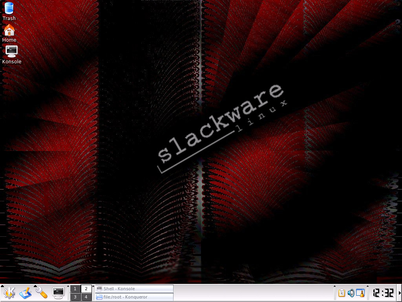Viewport: 402px width, 302px height.
Task: Hide the panel with the right-edge arrow
Action: 400,293
